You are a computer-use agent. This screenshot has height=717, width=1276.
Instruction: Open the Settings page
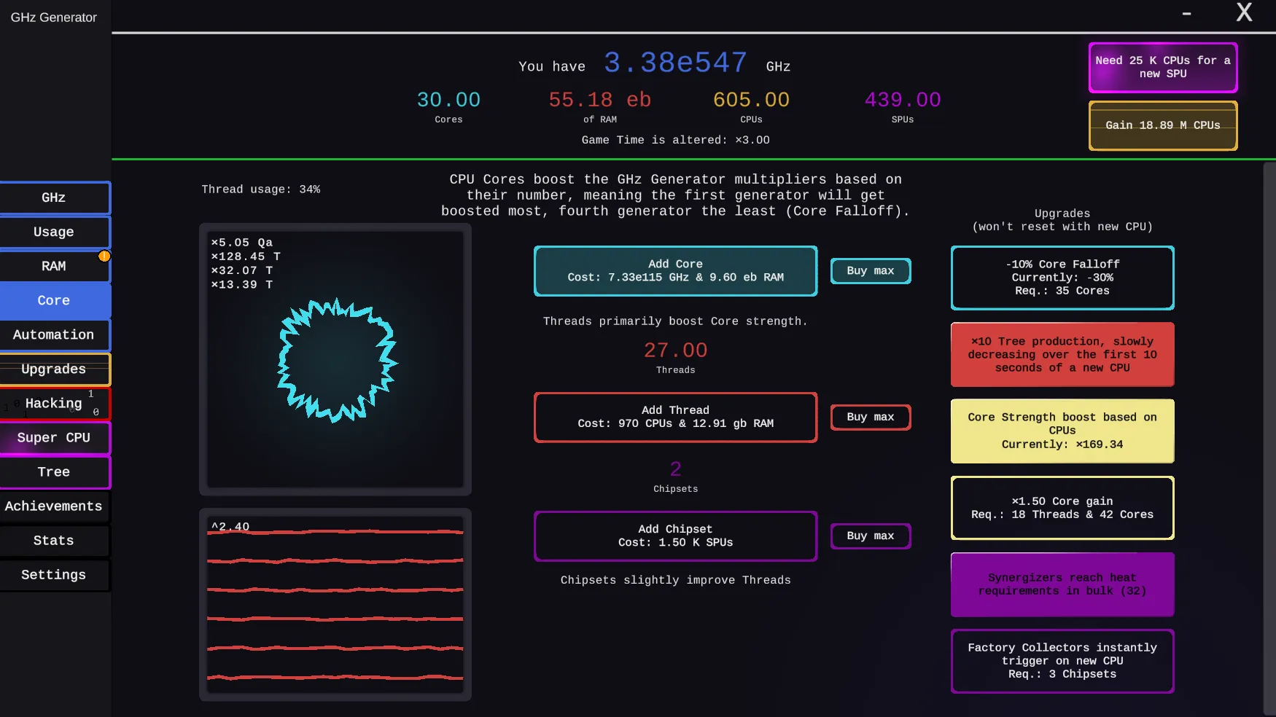coord(54,574)
